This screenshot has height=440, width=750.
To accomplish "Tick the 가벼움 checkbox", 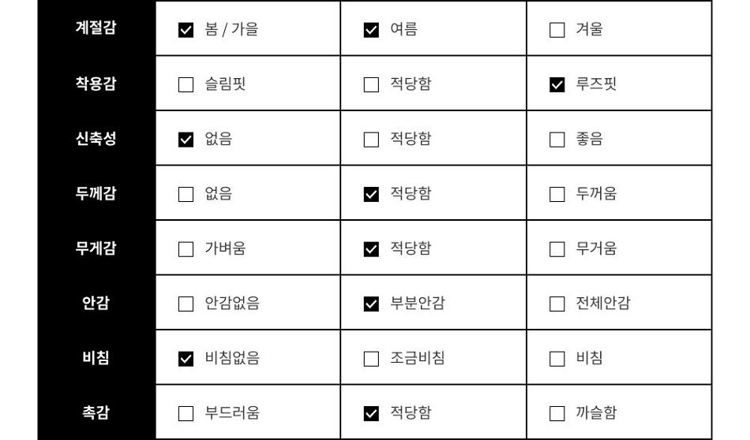I will [x=186, y=249].
